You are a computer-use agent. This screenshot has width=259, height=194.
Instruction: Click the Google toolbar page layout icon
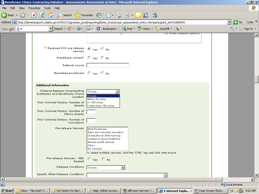89,29
